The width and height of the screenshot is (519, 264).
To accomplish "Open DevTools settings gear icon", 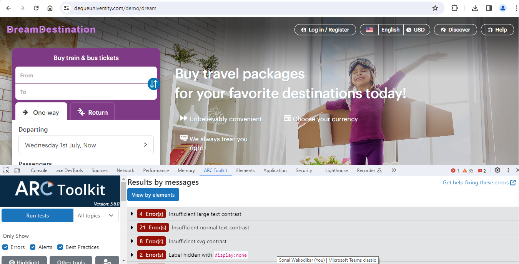I will click(x=497, y=170).
